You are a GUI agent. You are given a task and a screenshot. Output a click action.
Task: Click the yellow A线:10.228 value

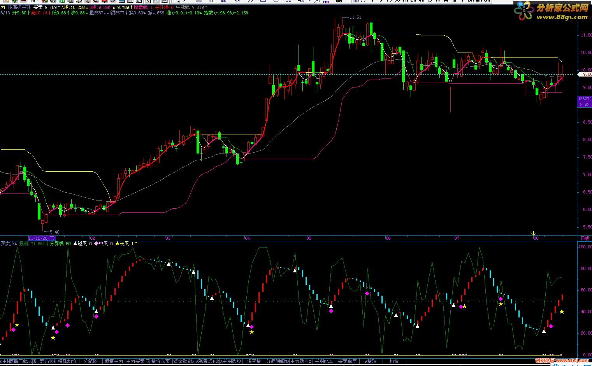75,7
